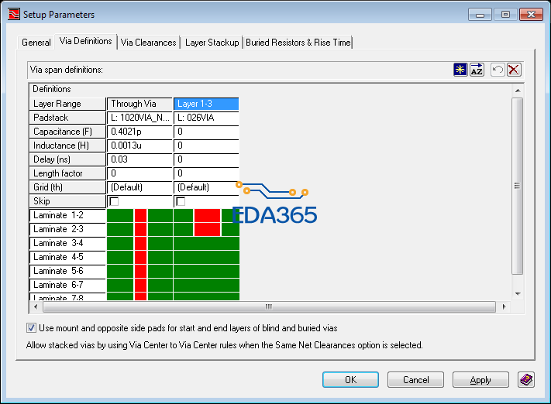Click the undo arrow icon

click(498, 70)
